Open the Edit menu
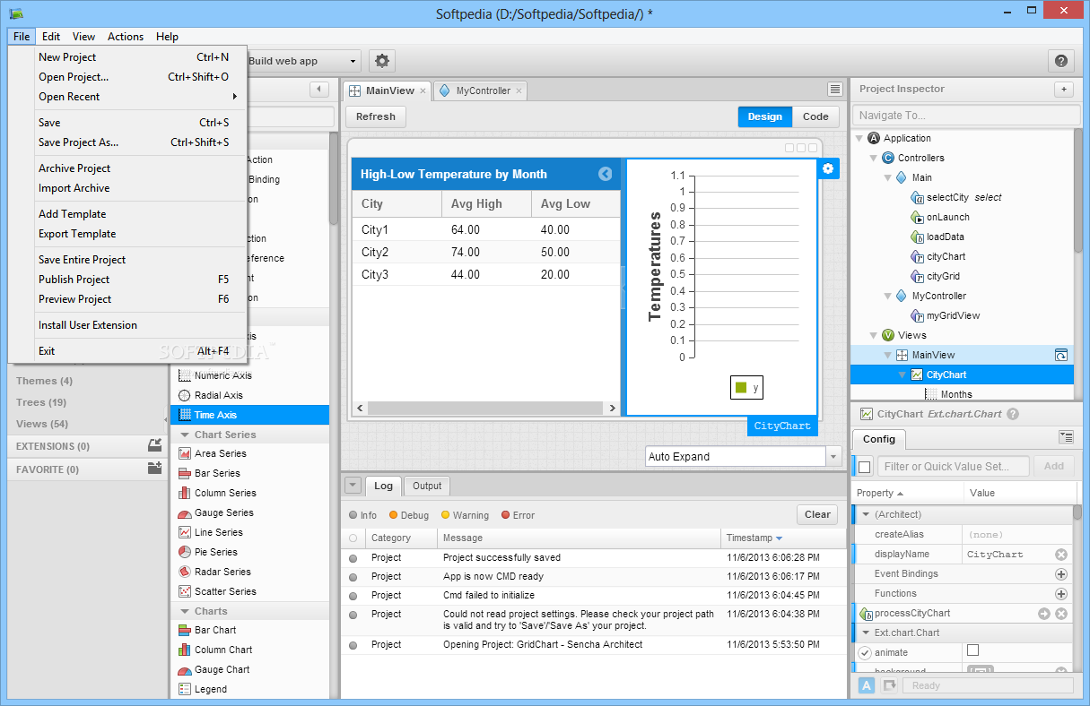The height and width of the screenshot is (706, 1090). pos(51,37)
